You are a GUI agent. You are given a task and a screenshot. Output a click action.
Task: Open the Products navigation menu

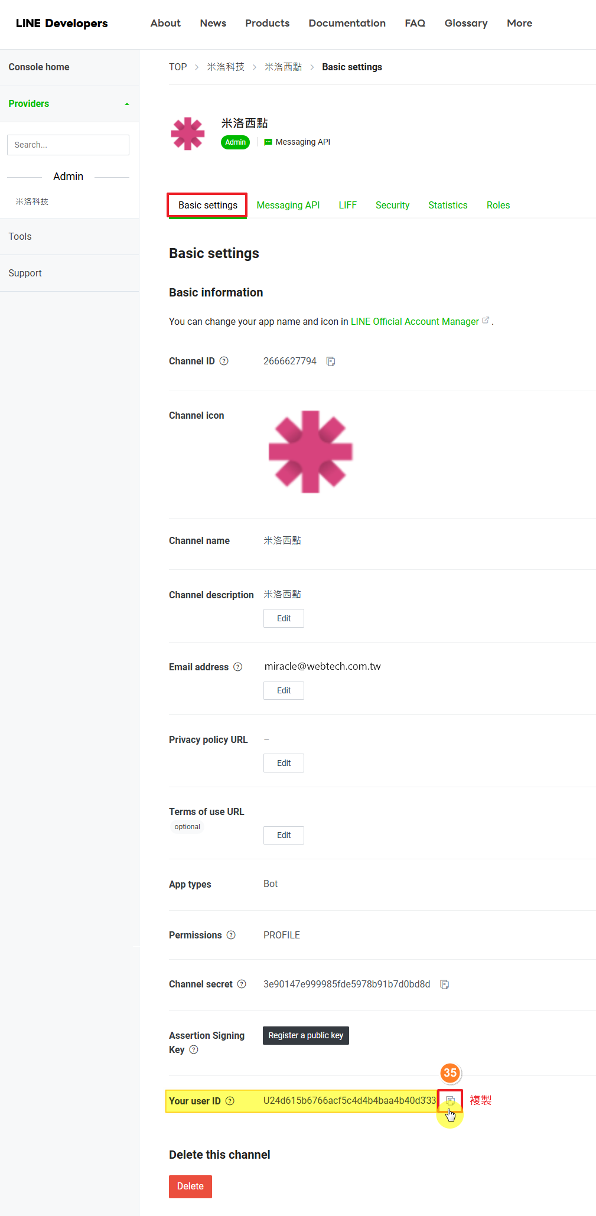tap(267, 24)
